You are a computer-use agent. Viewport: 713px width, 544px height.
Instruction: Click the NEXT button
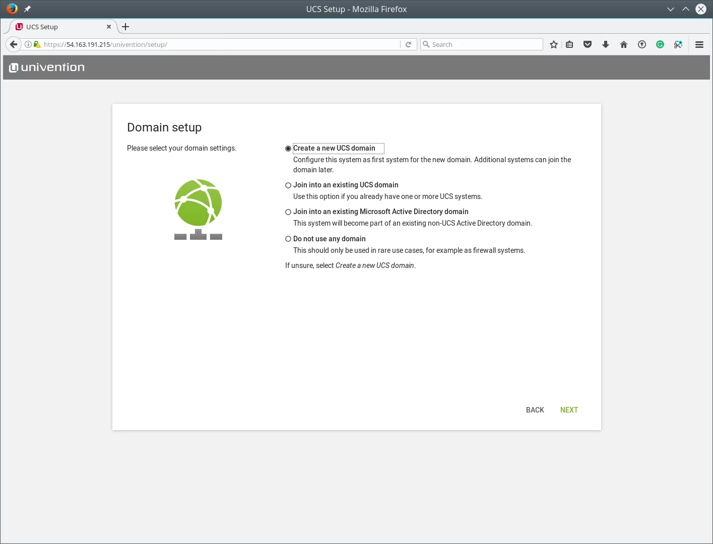[x=569, y=410]
